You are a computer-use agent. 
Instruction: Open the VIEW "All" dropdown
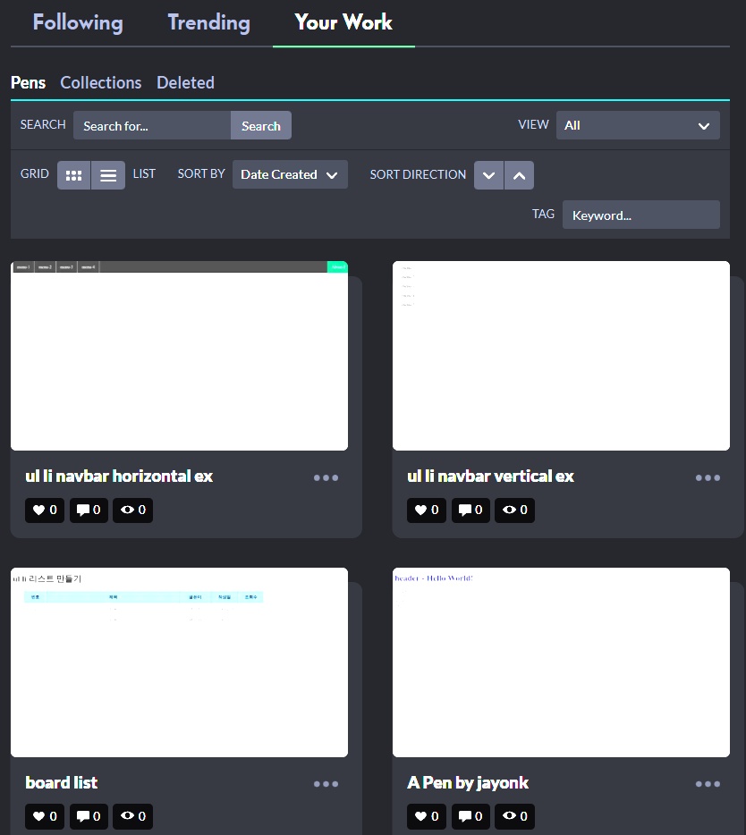(637, 125)
